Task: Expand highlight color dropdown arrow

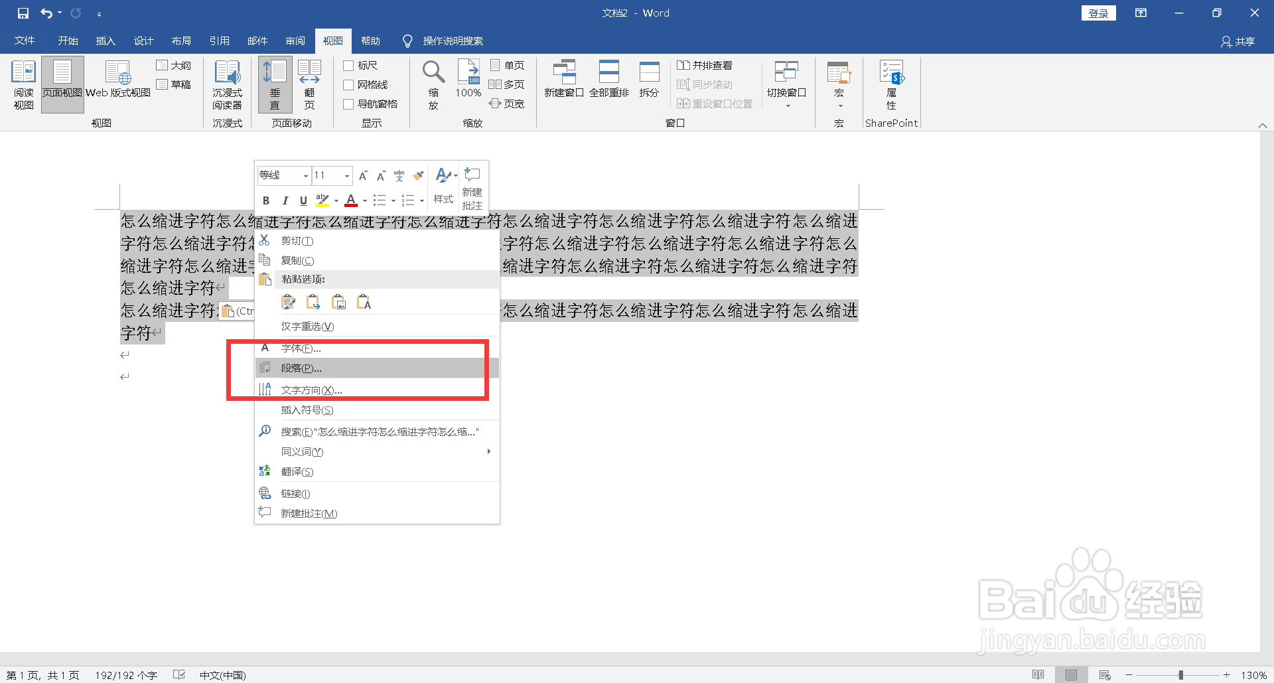Action: [x=336, y=200]
